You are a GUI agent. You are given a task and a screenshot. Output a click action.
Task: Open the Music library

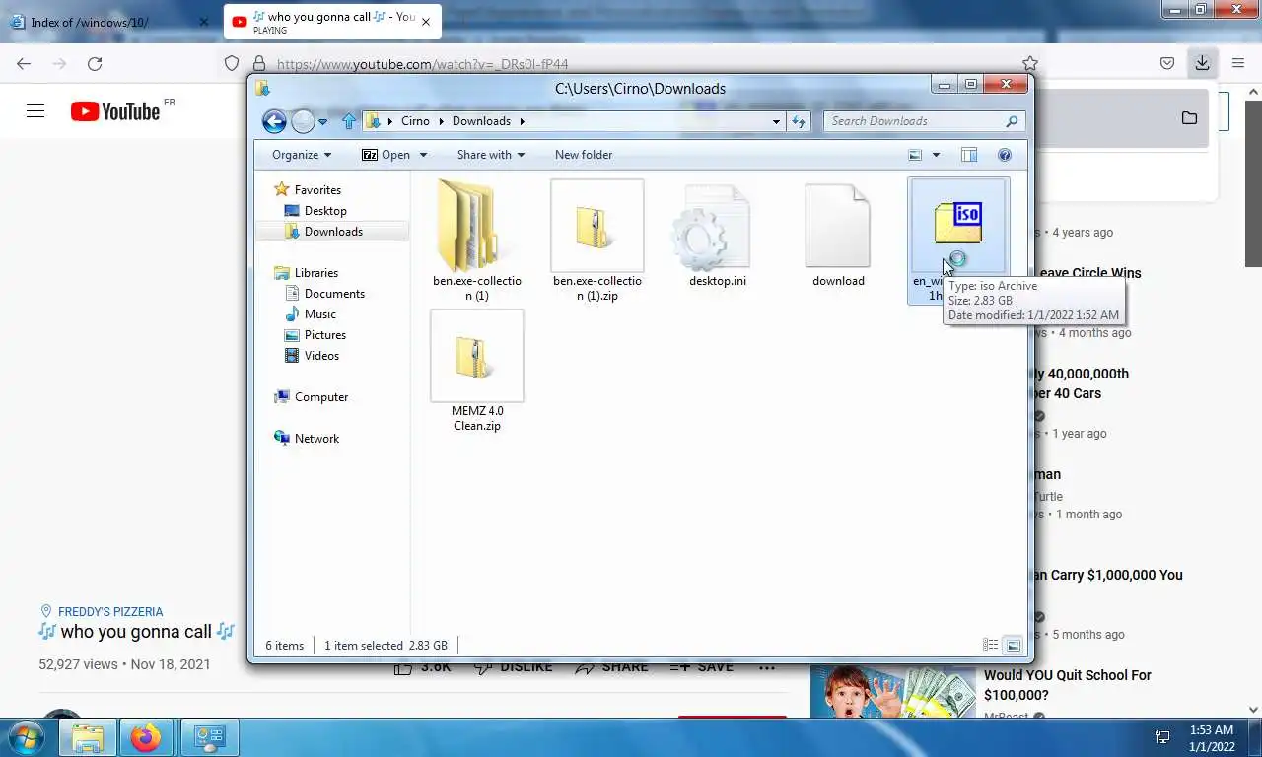click(320, 314)
